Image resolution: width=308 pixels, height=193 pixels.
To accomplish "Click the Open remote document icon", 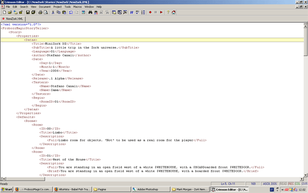I will pyautogui.click(x=15, y=12).
